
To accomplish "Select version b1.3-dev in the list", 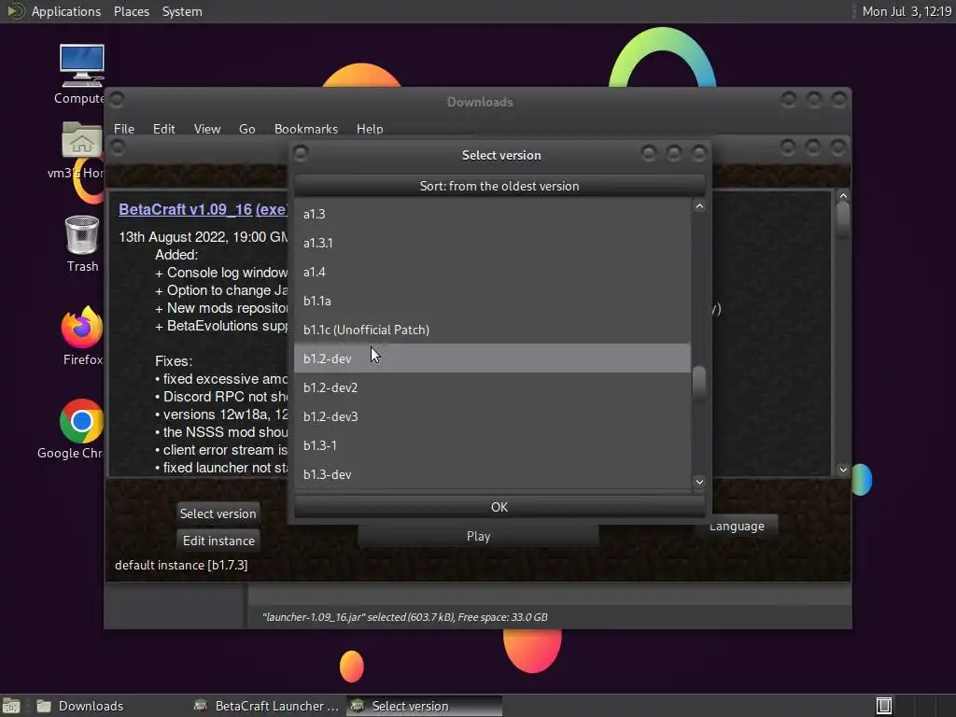I will click(492, 474).
